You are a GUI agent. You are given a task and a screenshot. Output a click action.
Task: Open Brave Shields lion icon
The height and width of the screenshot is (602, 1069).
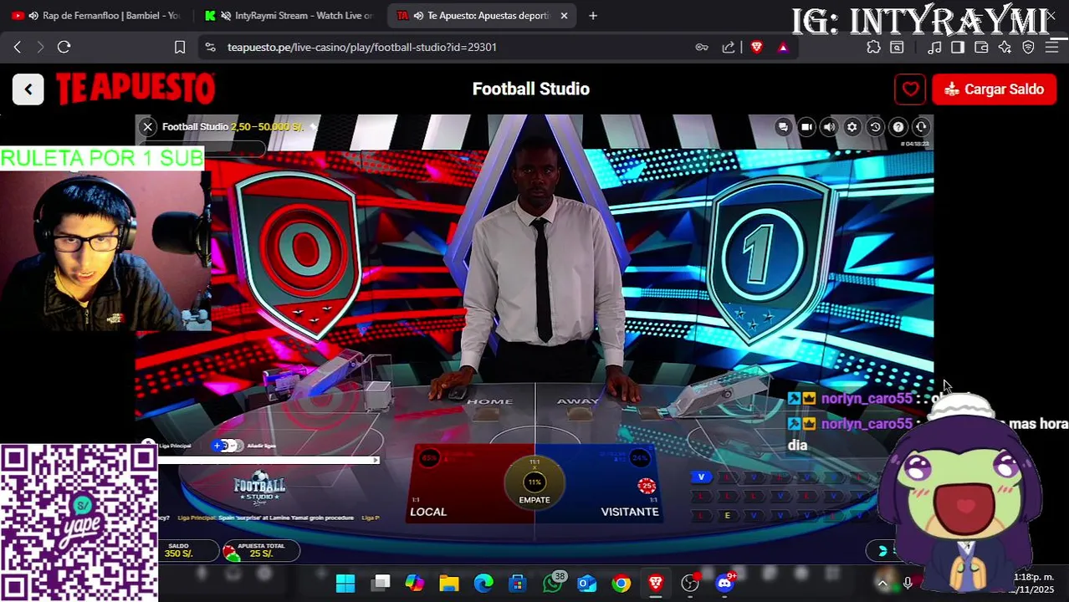(757, 47)
